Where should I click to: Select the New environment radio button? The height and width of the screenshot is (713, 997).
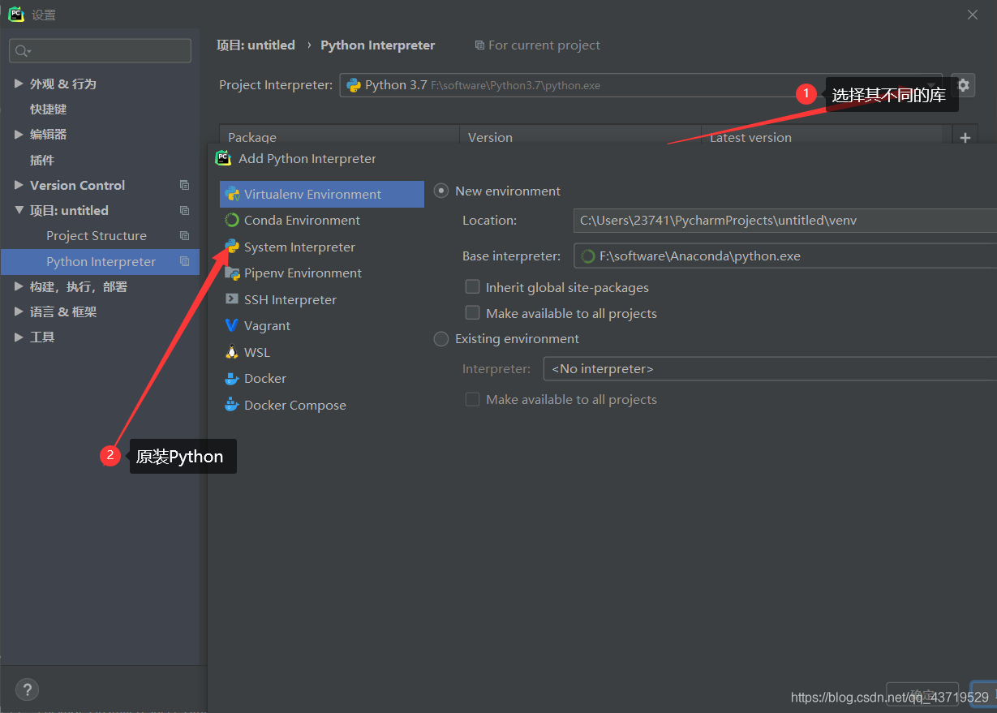click(x=441, y=191)
